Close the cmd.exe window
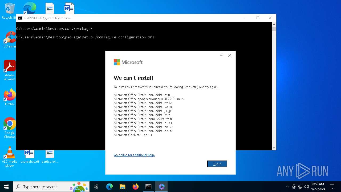The image size is (341, 192). pos(270,18)
